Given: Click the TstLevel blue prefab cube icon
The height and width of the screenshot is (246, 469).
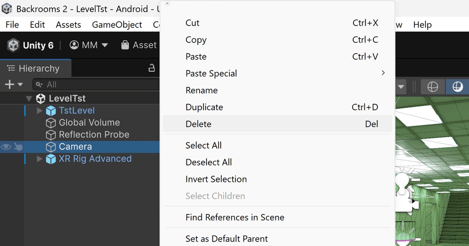Looking at the screenshot, I should pyautogui.click(x=51, y=111).
